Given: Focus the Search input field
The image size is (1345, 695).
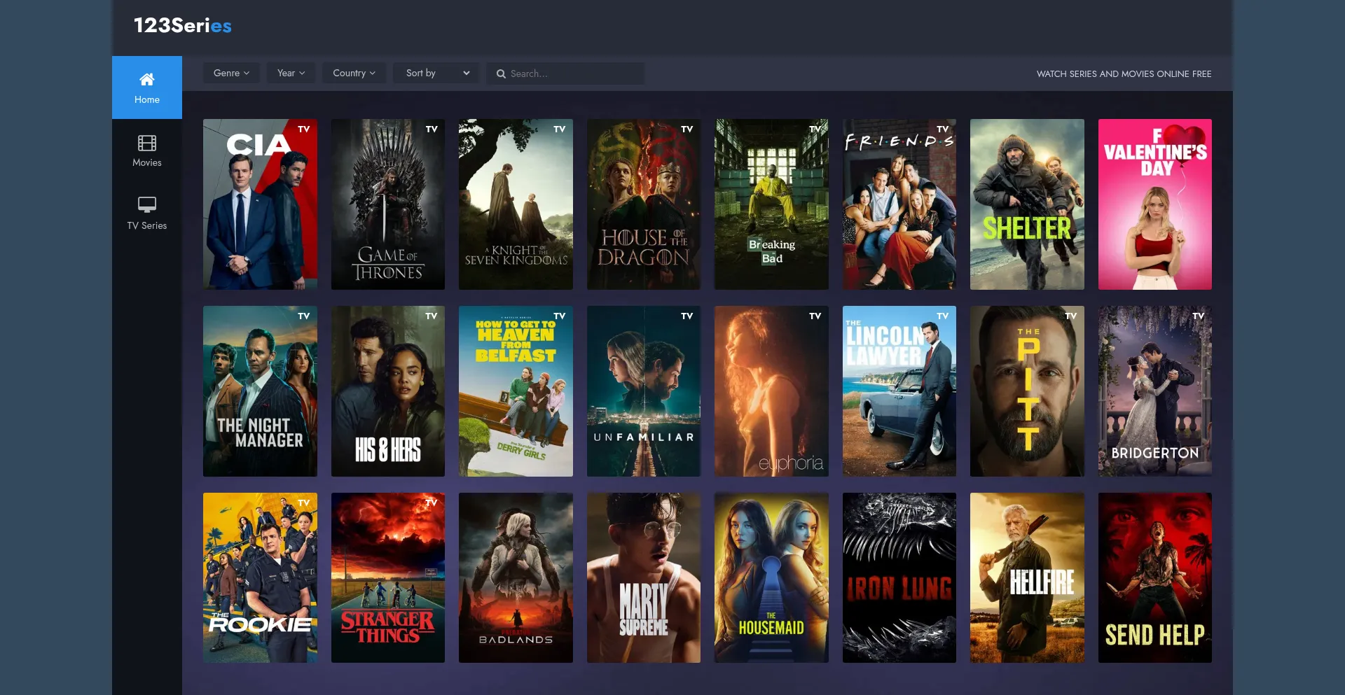Looking at the screenshot, I should coord(566,73).
